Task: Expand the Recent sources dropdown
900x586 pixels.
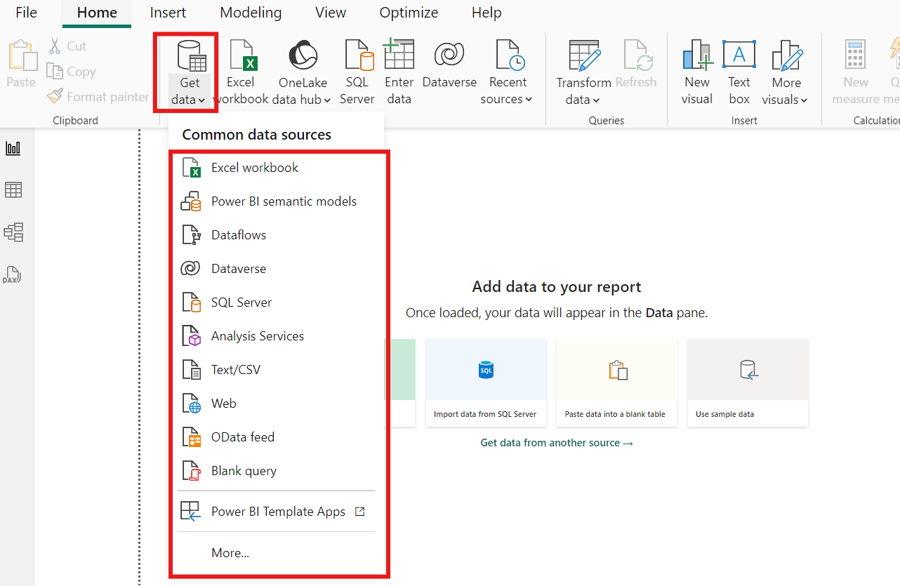Action: click(x=508, y=72)
